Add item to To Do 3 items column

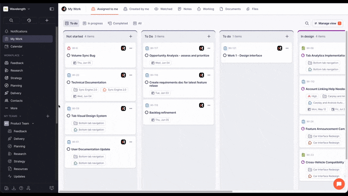point(209,36)
